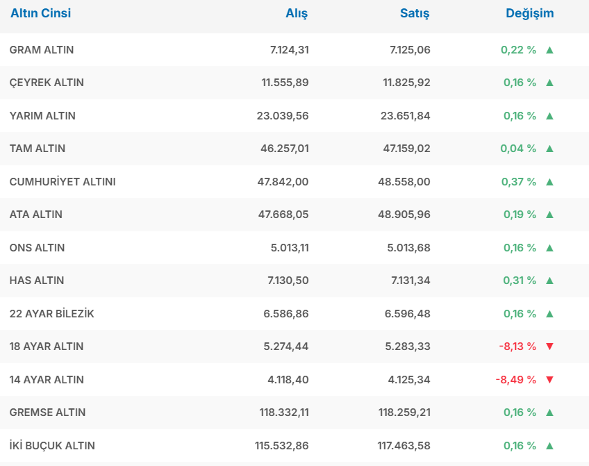
Task: Click the -8,49 % change value
Action: (x=515, y=380)
